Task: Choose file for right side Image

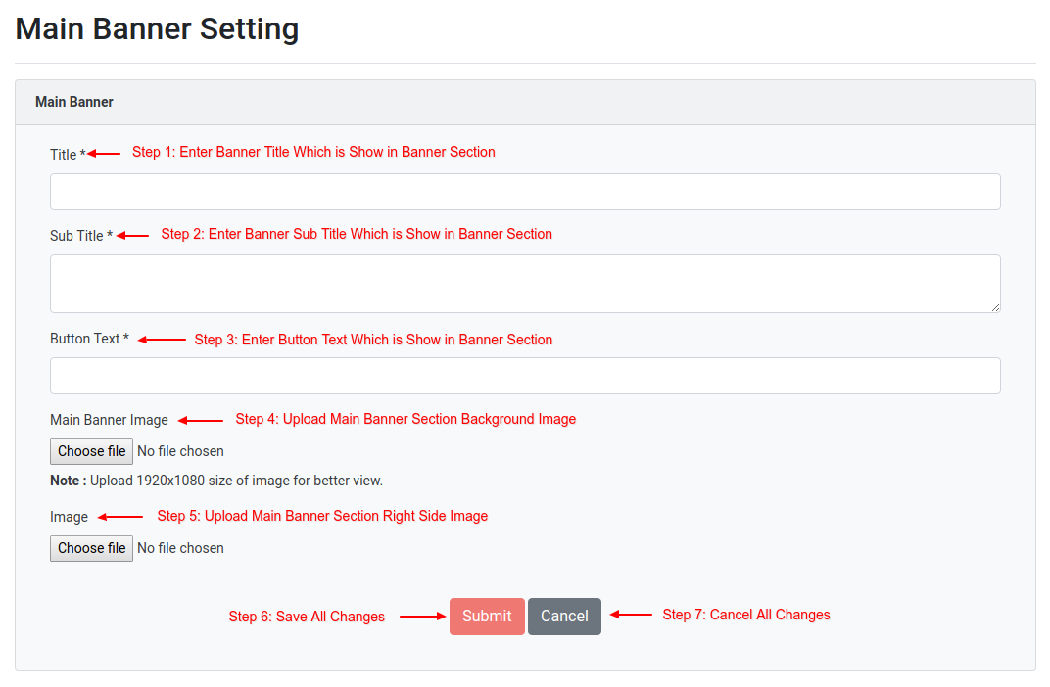Action: coord(92,549)
